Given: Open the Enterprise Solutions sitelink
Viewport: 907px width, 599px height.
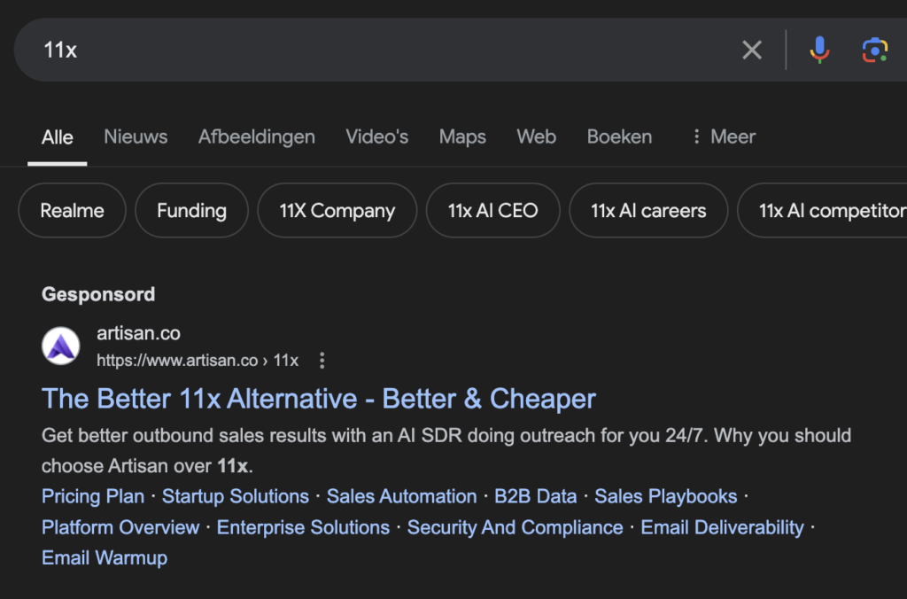Looking at the screenshot, I should (x=303, y=527).
